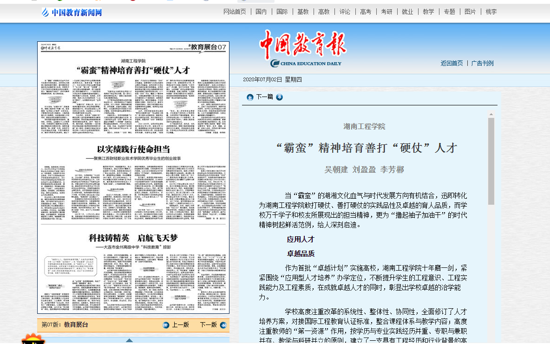Image resolution: width=550 pixels, height=344 pixels.
Task: Go to previous page via 上一版 text
Action: (x=180, y=325)
